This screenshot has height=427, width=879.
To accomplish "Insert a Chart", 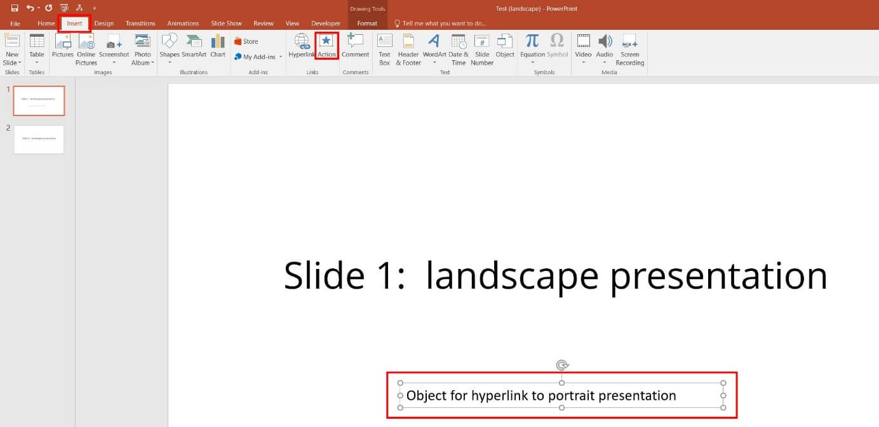I will click(x=218, y=46).
